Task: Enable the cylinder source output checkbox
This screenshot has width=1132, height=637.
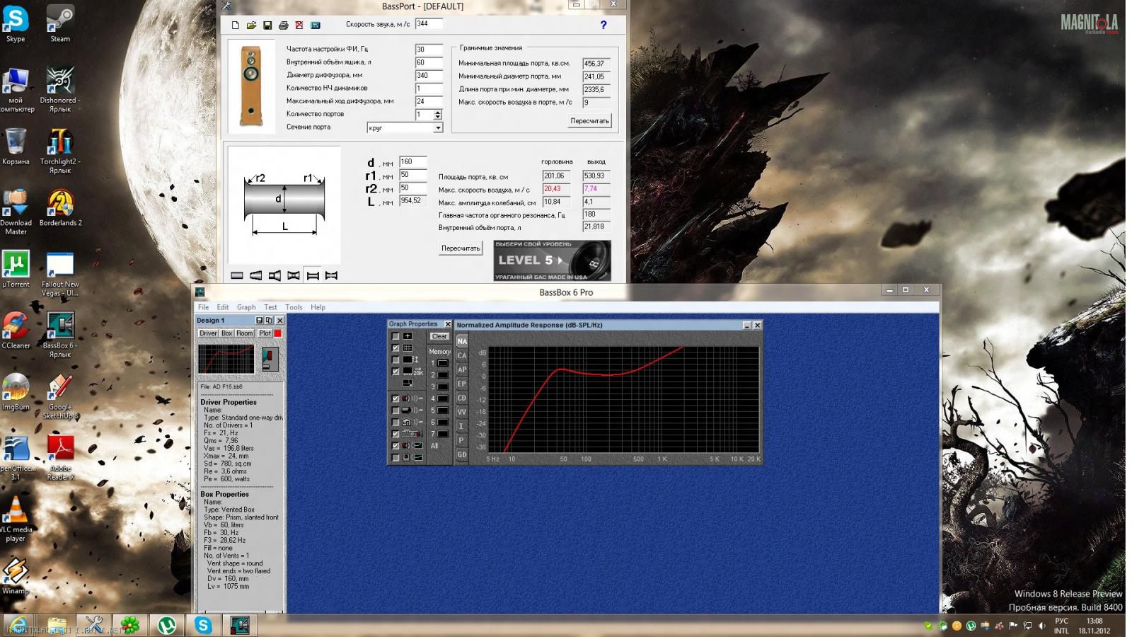Action: pos(395,410)
